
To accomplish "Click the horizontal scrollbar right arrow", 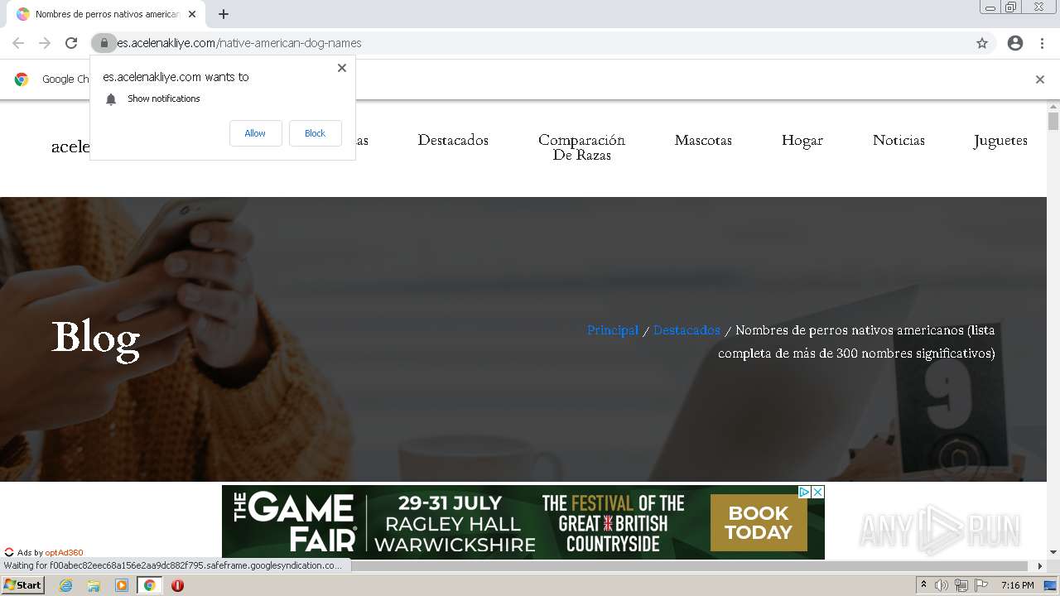I will coord(1040,566).
